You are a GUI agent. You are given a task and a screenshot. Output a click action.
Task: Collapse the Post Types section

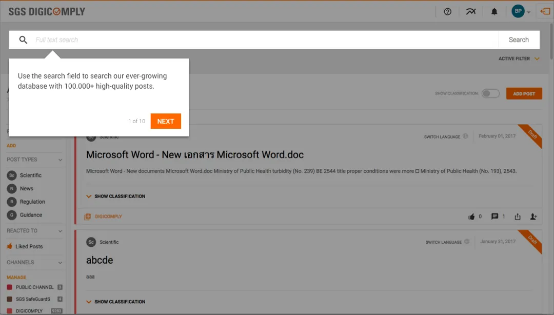point(60,160)
